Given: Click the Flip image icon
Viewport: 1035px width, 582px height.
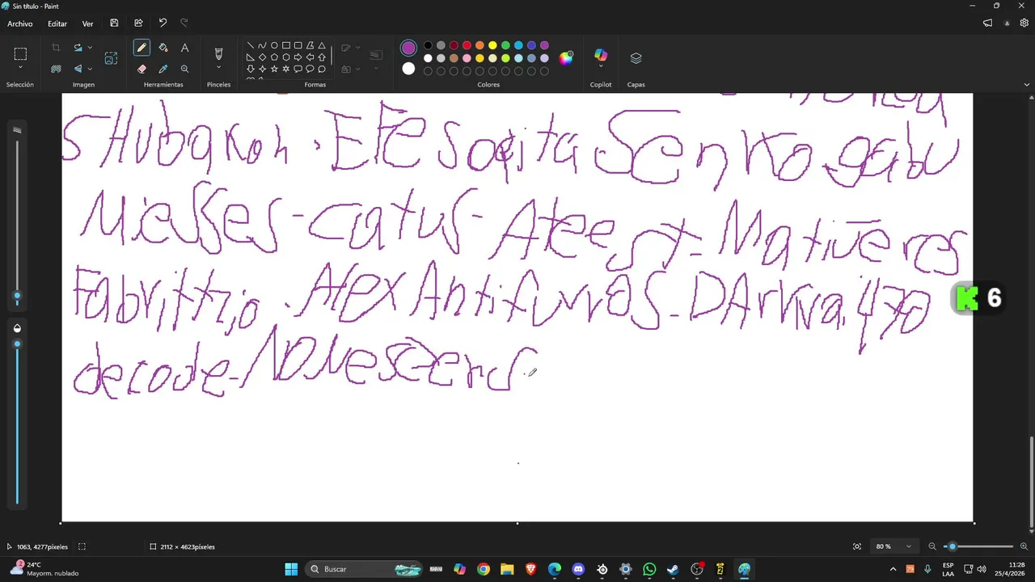Looking at the screenshot, I should 78,69.
